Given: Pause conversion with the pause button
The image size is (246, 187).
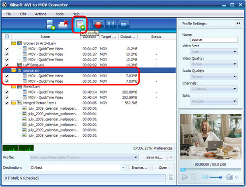Looking at the screenshot, I should [x=111, y=25].
